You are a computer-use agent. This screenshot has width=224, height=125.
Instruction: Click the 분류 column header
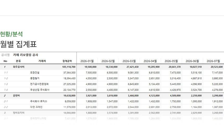pyautogui.click(x=18, y=61)
